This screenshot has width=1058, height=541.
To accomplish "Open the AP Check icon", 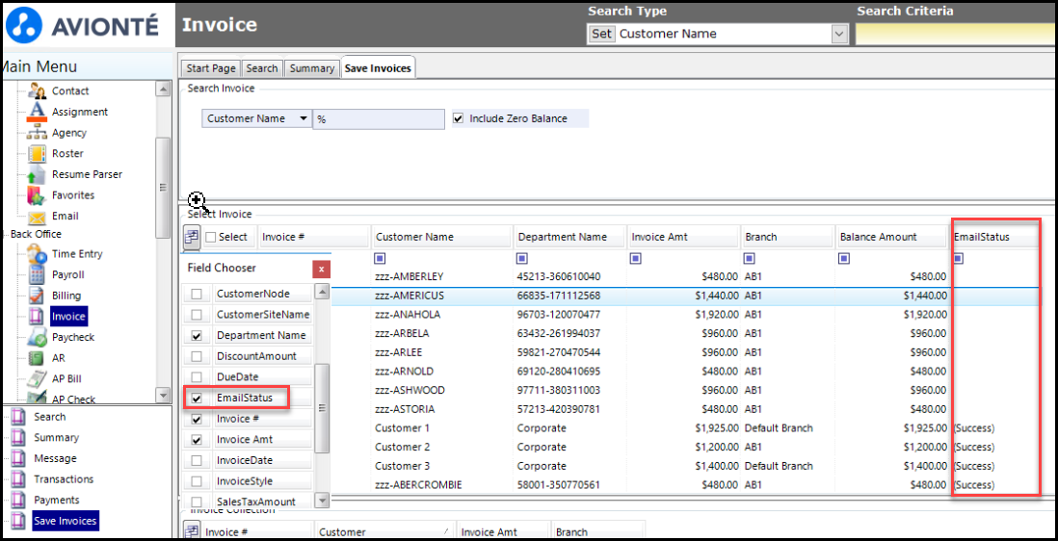I will 37,398.
